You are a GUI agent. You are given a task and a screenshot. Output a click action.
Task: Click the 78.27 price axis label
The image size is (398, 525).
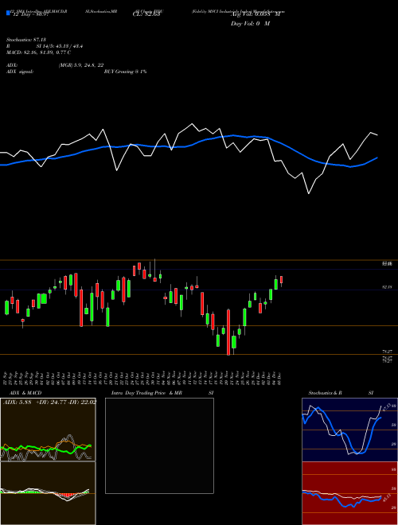387,352
